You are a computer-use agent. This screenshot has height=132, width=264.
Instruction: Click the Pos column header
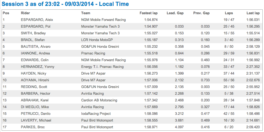pos(6,13)
